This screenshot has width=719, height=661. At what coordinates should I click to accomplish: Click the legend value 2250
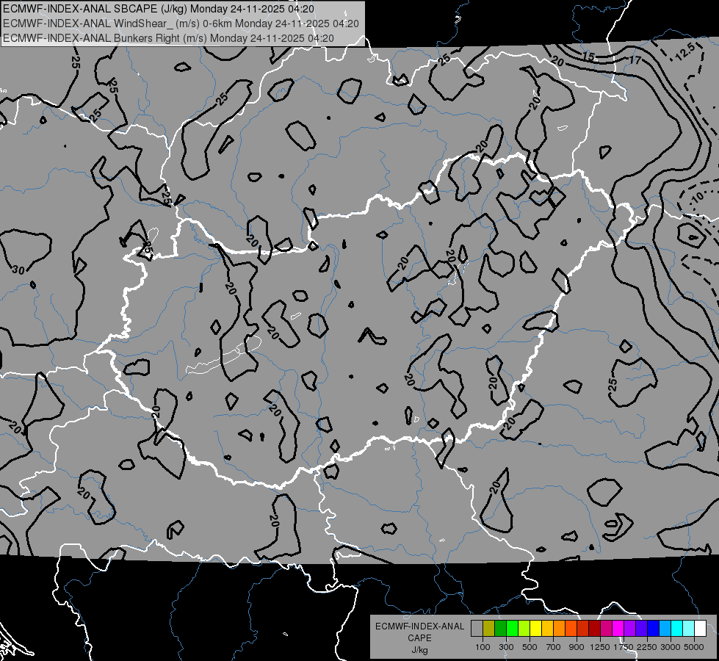click(x=647, y=647)
